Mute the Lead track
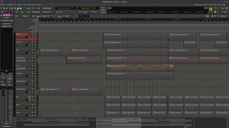This screenshot has height=128, width=229. click(x=32, y=34)
